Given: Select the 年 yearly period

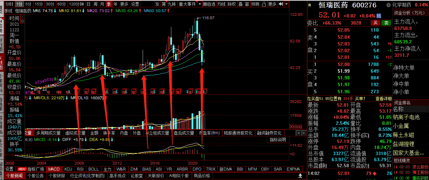Looking at the screenshot, I should (115, 4).
